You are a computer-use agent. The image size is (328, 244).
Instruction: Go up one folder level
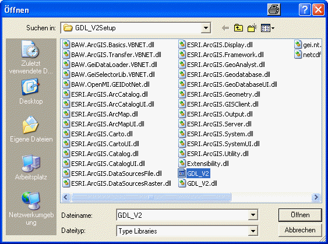click(x=238, y=28)
